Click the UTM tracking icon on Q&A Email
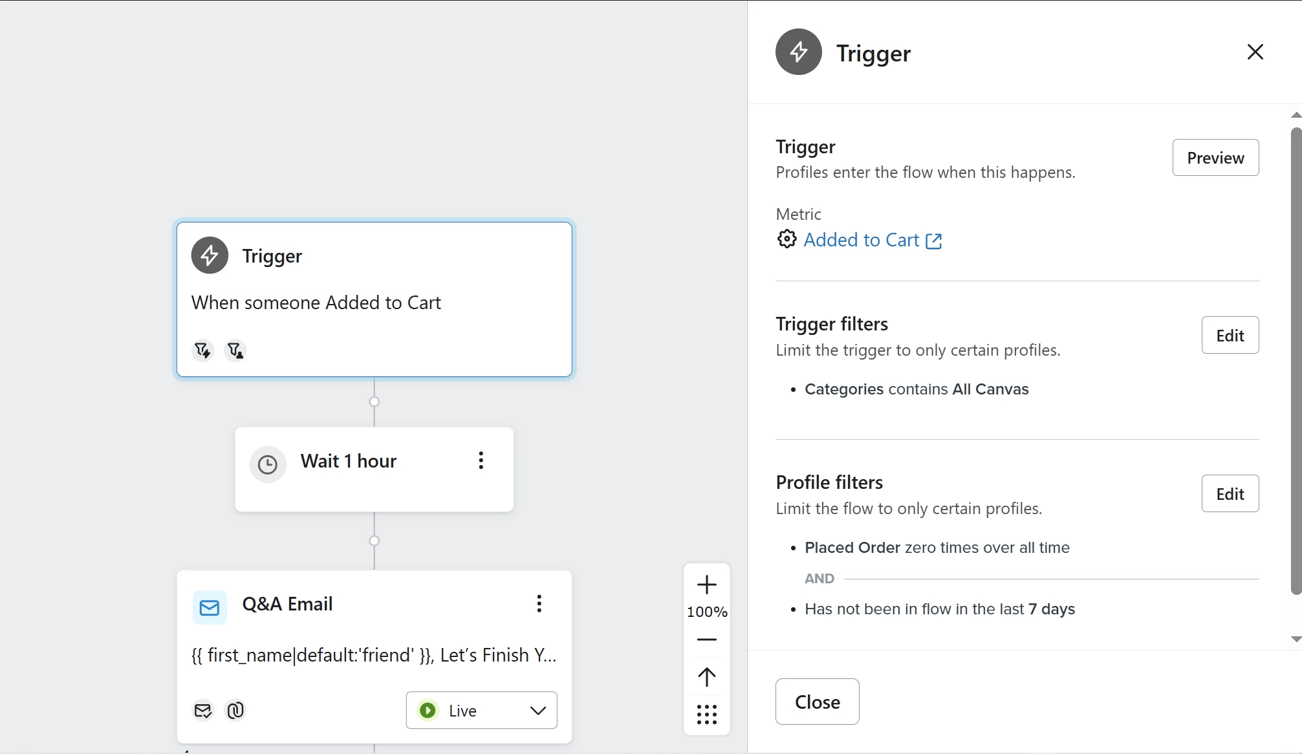This screenshot has height=754, width=1302. (x=235, y=710)
